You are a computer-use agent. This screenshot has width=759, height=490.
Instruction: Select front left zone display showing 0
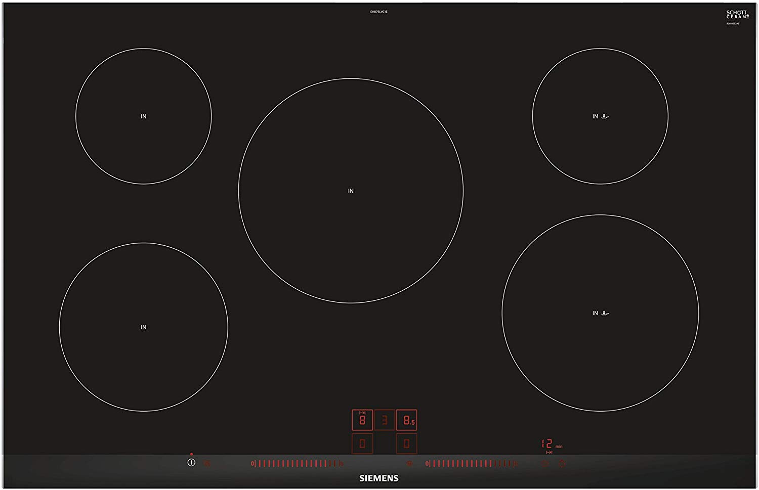(x=362, y=443)
